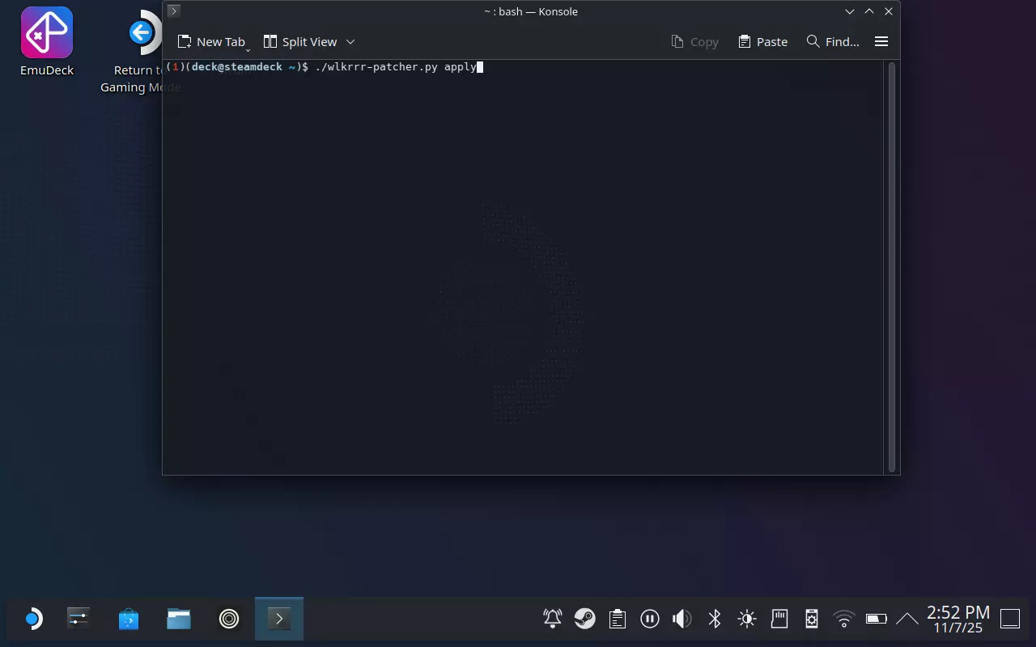Open the Wi-Fi network tray icon
This screenshot has height=647, width=1036.
coord(844,620)
